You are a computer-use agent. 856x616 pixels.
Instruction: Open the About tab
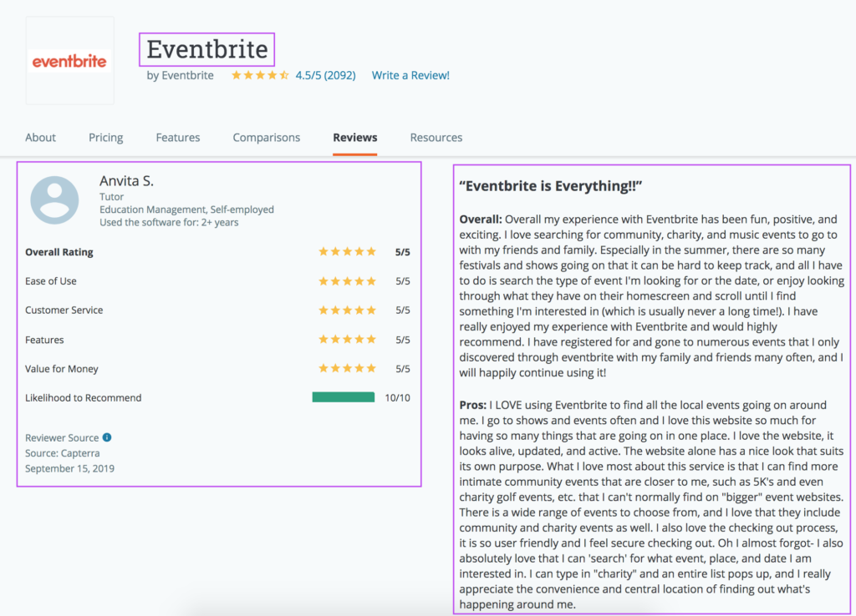[x=40, y=138]
